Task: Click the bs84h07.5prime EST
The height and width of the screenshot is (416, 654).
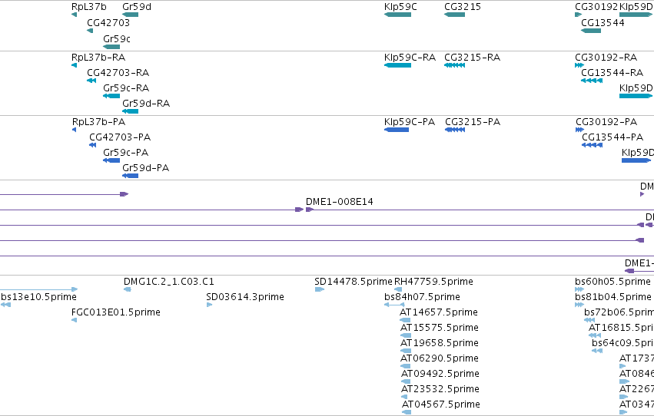Action: point(394,305)
